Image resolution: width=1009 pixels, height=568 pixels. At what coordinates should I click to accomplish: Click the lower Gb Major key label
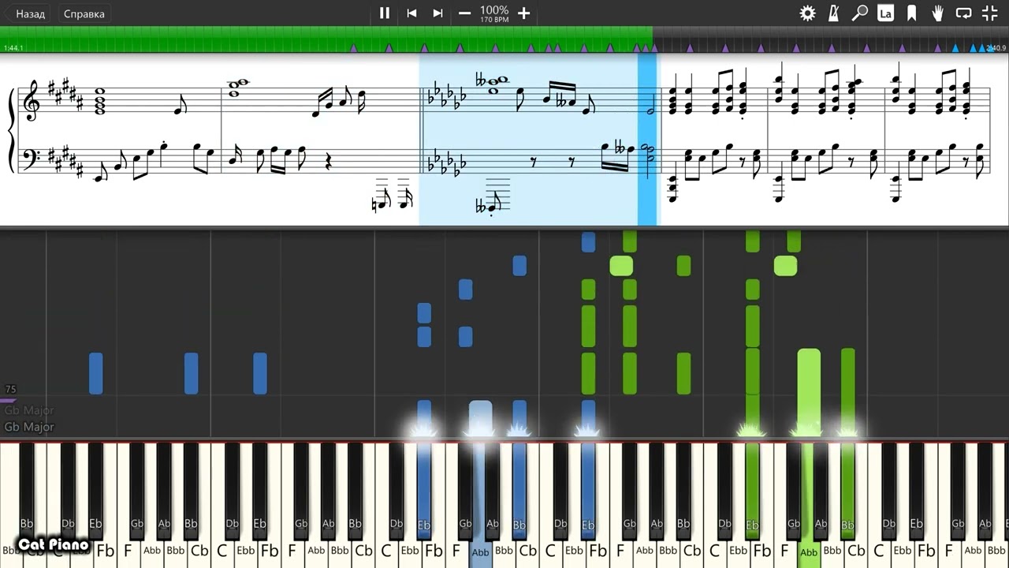[29, 427]
